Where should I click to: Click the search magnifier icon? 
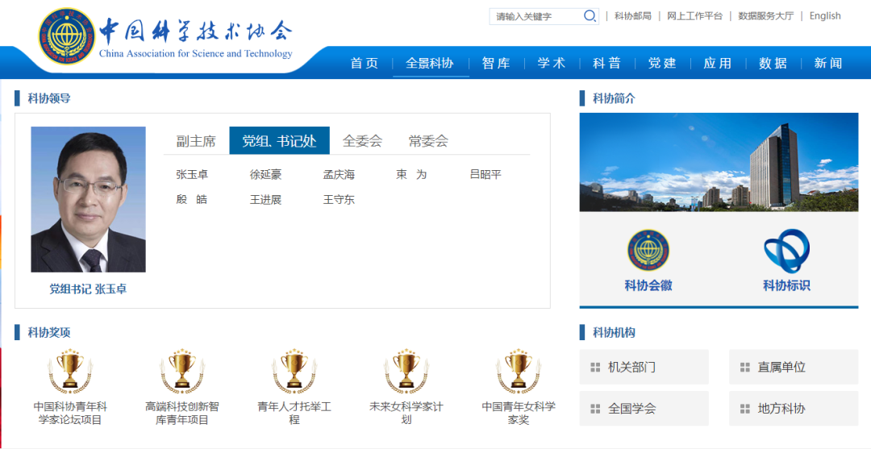click(590, 16)
